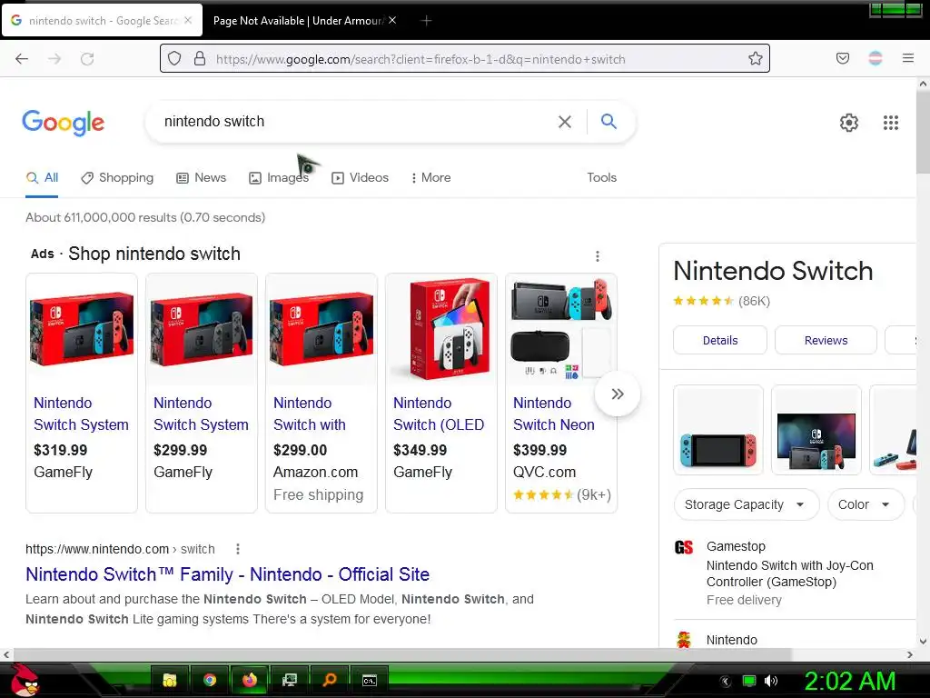Select the nintendo switch Google Search tab

pos(102,21)
